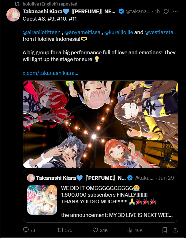This screenshot has height=238, width=186.
Task: Open Takanashi Kiara's profile avatar
Action: pos(13,15)
